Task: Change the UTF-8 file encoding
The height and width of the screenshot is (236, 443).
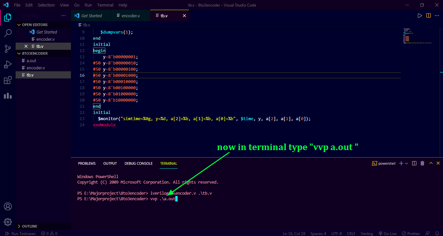Action: (x=336, y=233)
